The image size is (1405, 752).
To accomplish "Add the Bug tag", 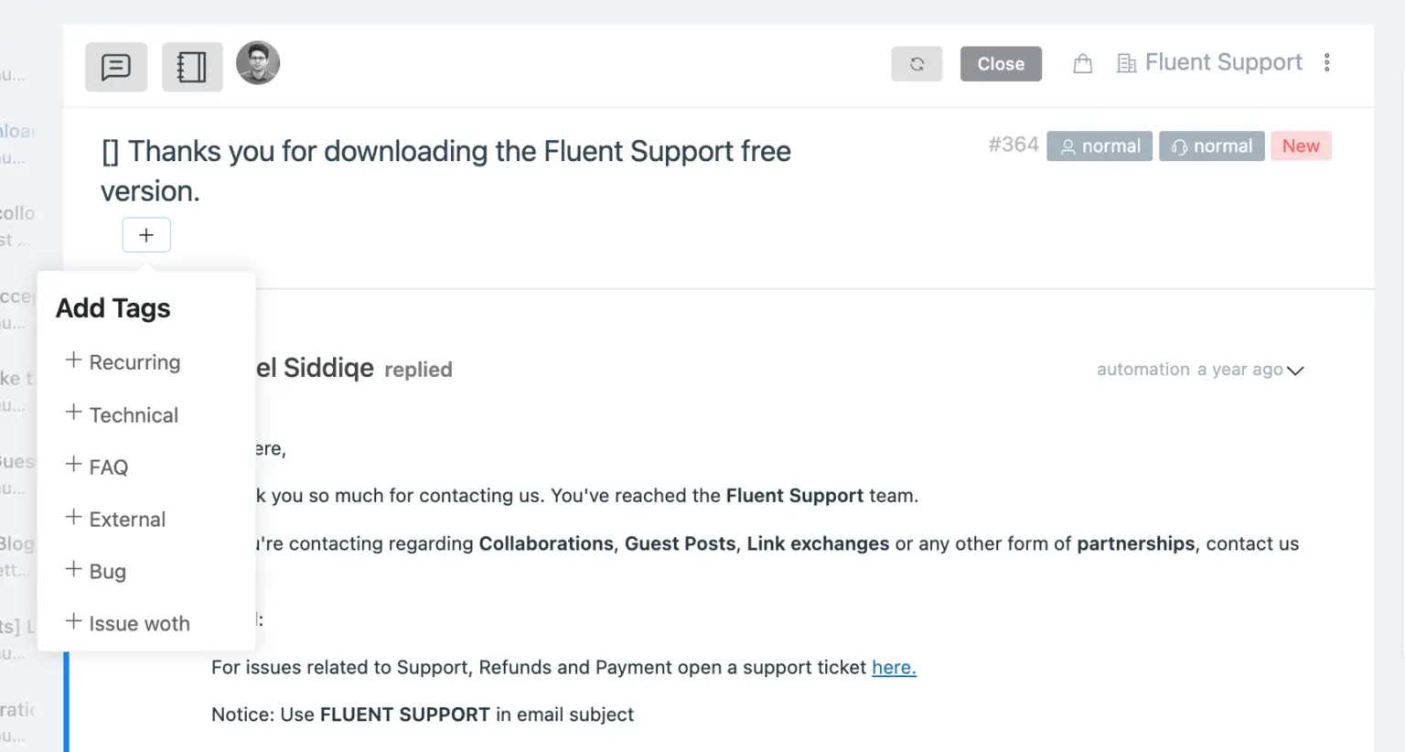I will click(96, 572).
